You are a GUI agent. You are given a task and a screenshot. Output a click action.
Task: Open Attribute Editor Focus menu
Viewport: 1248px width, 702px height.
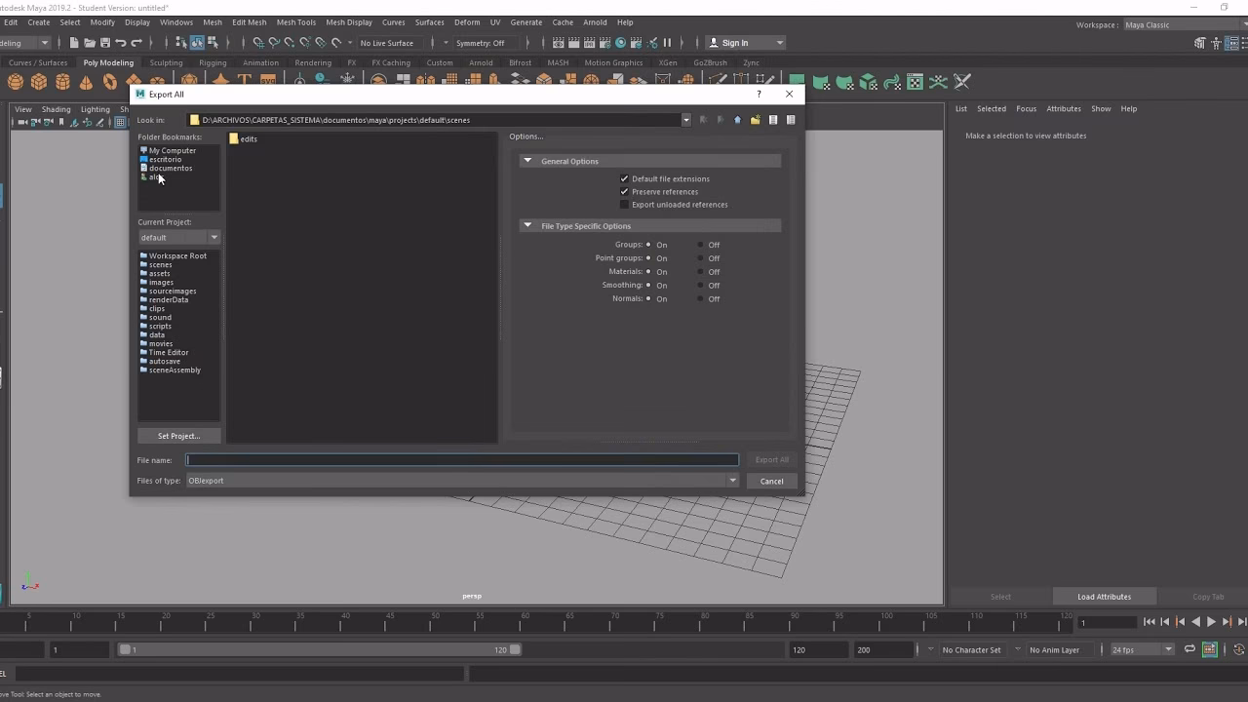tap(1026, 109)
